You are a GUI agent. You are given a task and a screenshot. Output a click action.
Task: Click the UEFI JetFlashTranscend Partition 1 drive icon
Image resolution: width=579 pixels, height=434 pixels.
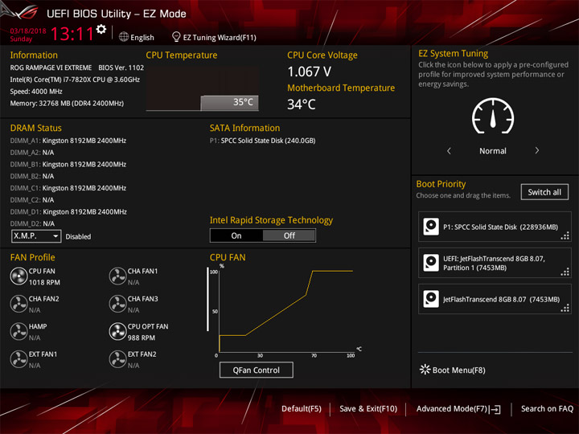pos(431,263)
